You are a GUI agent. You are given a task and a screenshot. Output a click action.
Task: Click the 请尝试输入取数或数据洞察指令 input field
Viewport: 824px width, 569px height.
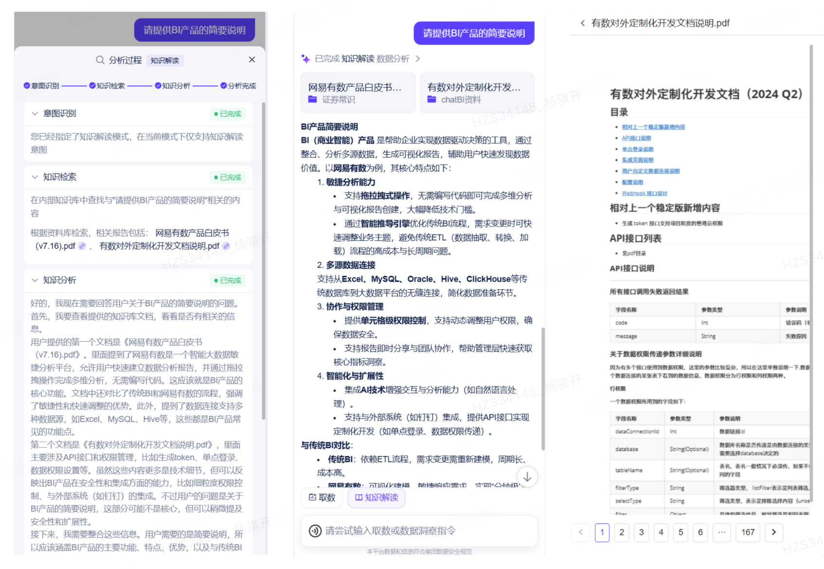pyautogui.click(x=419, y=531)
